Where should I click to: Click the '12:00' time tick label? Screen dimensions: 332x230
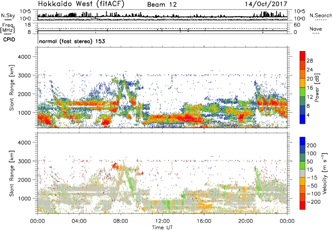click(x=162, y=221)
